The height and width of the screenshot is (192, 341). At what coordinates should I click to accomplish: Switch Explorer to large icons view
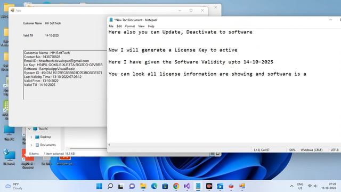coord(217,154)
